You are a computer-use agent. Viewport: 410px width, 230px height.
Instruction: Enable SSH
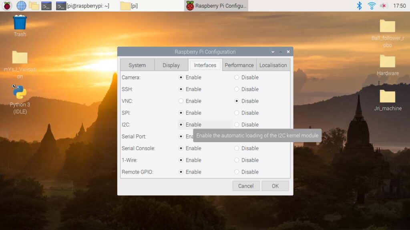click(181, 89)
